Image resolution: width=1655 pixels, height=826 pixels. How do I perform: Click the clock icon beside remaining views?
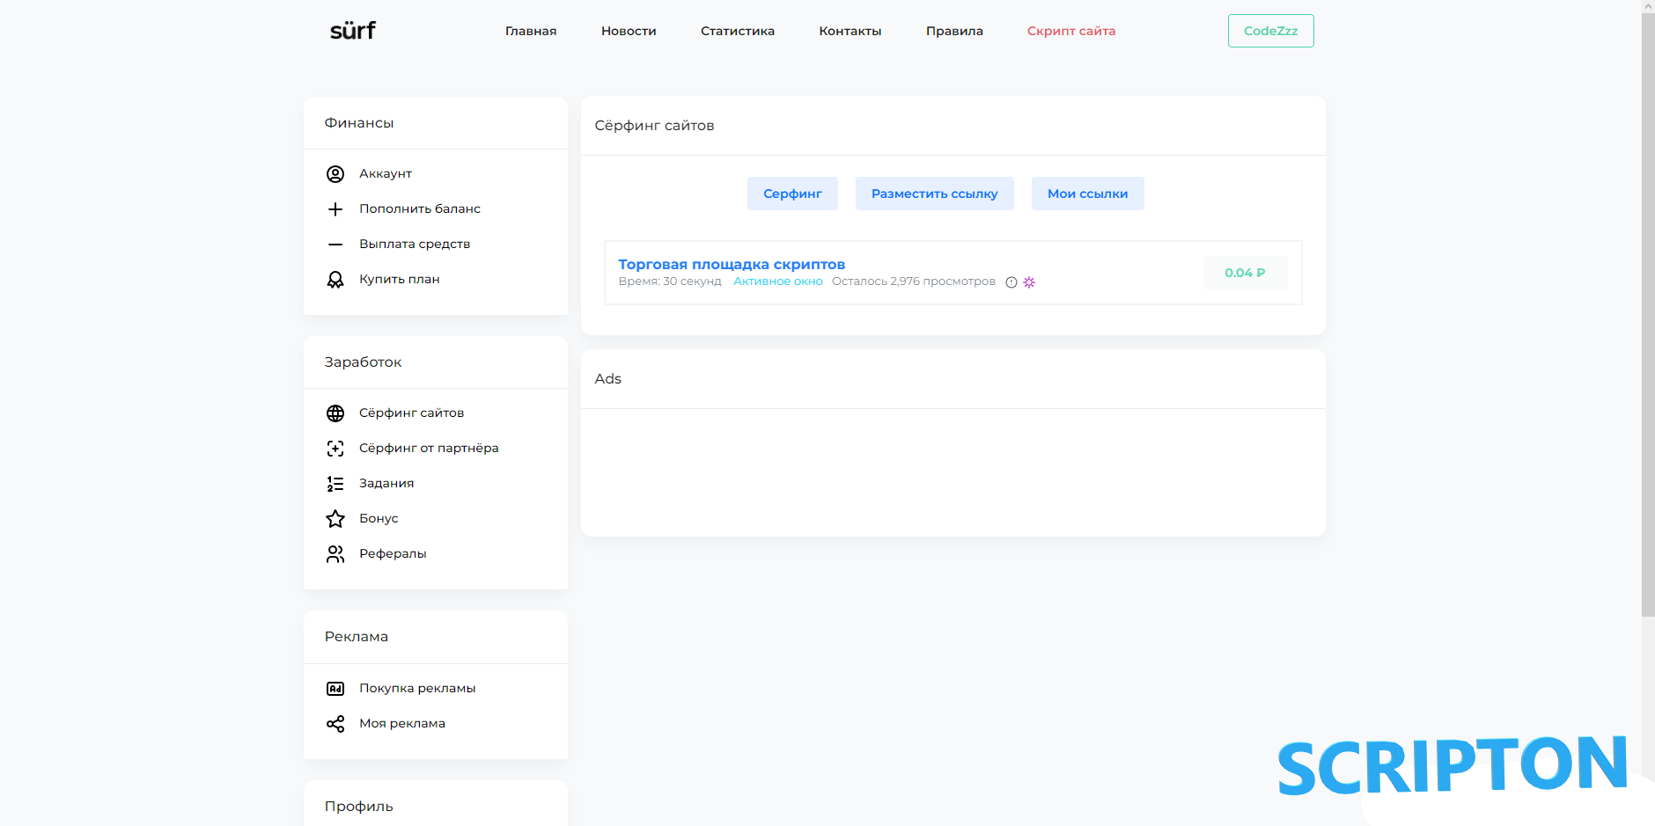[x=1011, y=282]
